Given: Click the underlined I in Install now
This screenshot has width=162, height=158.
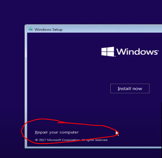Looking at the screenshot, I should 118,89.
